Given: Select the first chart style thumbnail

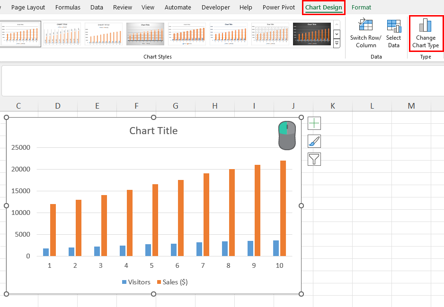Looking at the screenshot, I should pyautogui.click(x=20, y=34).
